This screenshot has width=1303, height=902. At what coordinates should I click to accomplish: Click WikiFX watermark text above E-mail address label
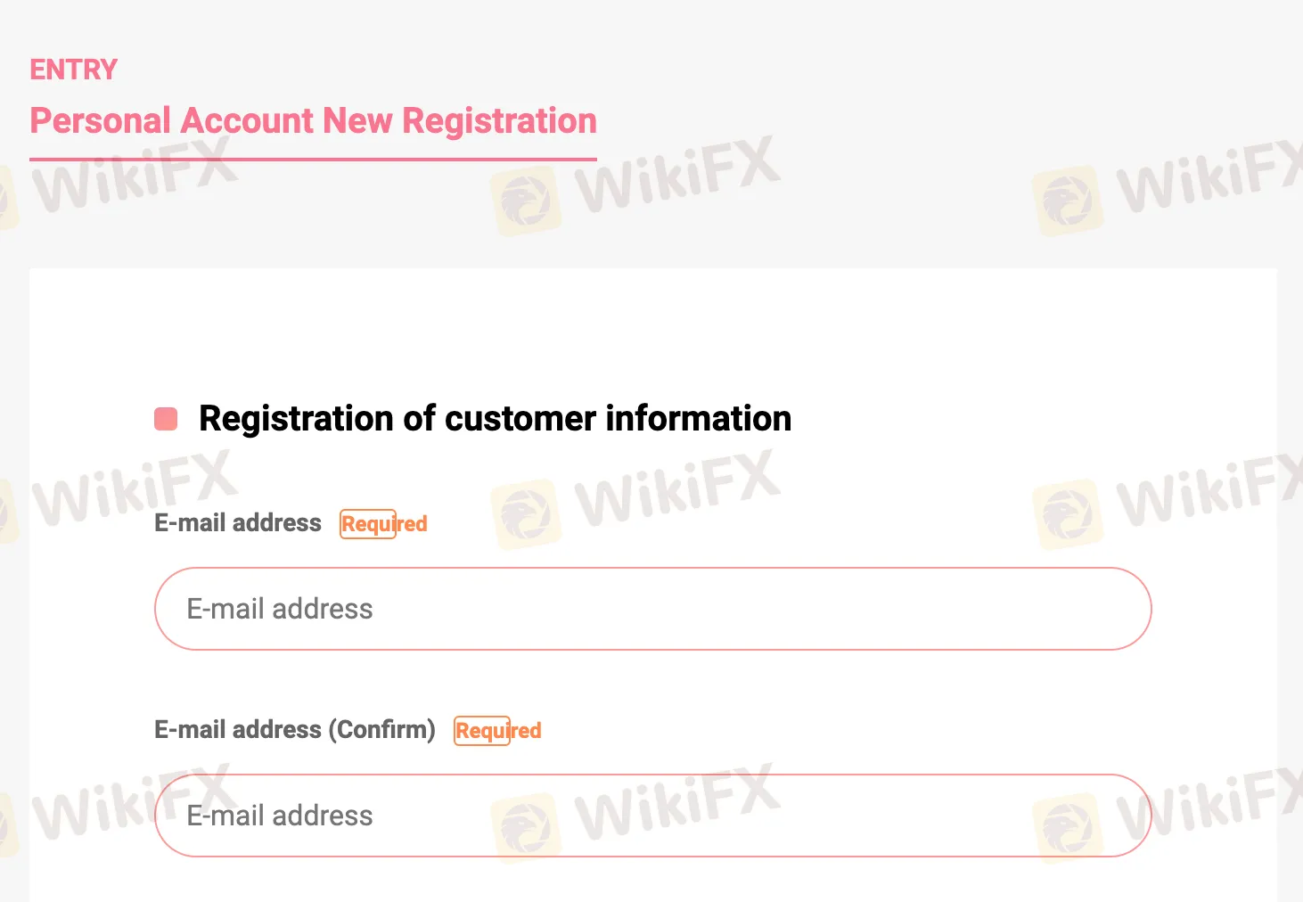[134, 488]
